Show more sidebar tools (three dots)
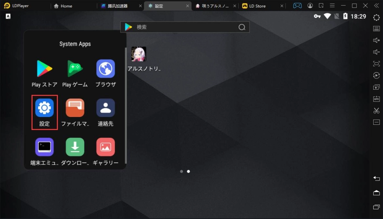383x219 pixels. click(376, 122)
